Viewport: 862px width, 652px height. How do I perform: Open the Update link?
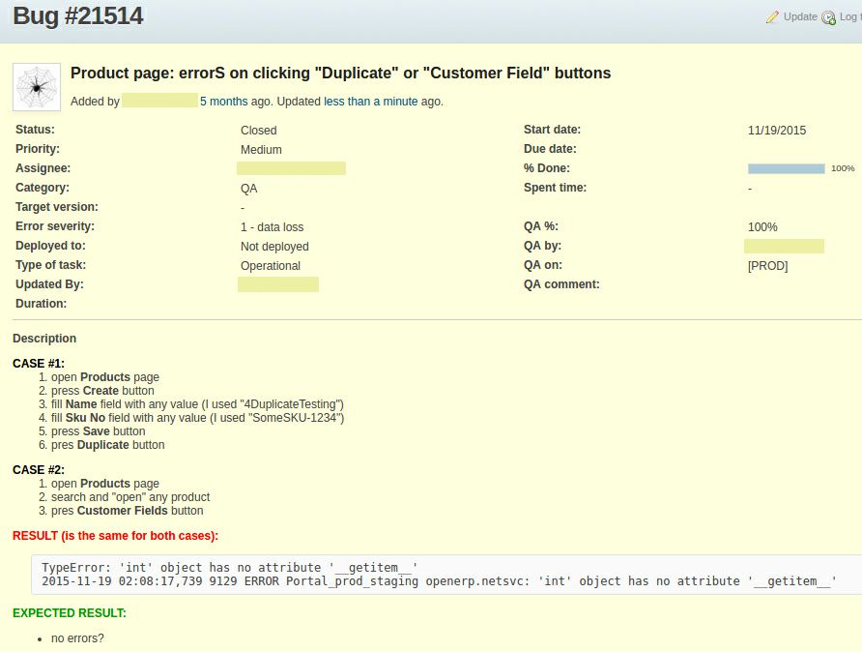800,16
